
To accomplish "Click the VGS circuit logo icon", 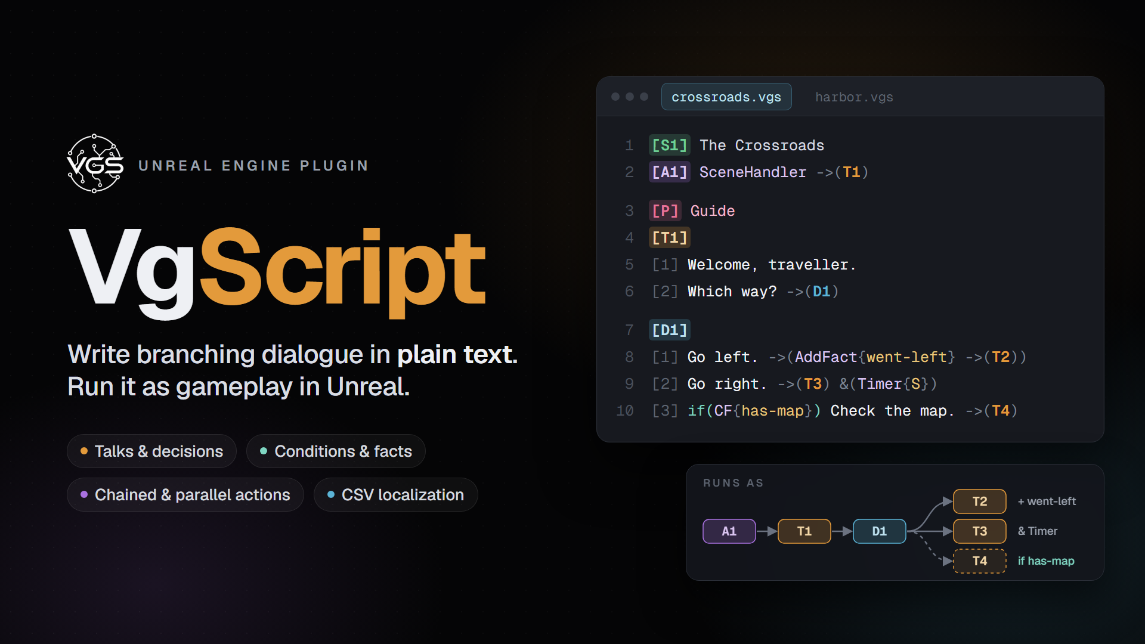I will 95,163.
